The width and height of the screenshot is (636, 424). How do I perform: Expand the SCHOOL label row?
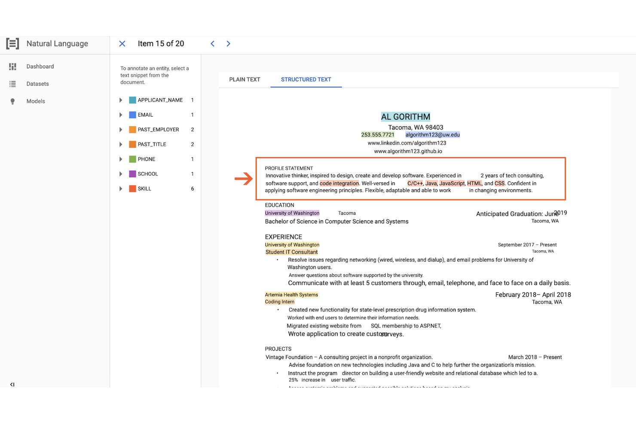pyautogui.click(x=121, y=174)
